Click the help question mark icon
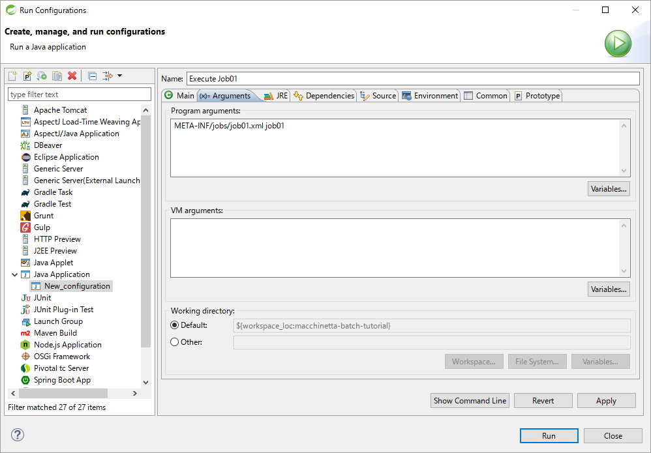This screenshot has height=453, width=651. point(17,435)
